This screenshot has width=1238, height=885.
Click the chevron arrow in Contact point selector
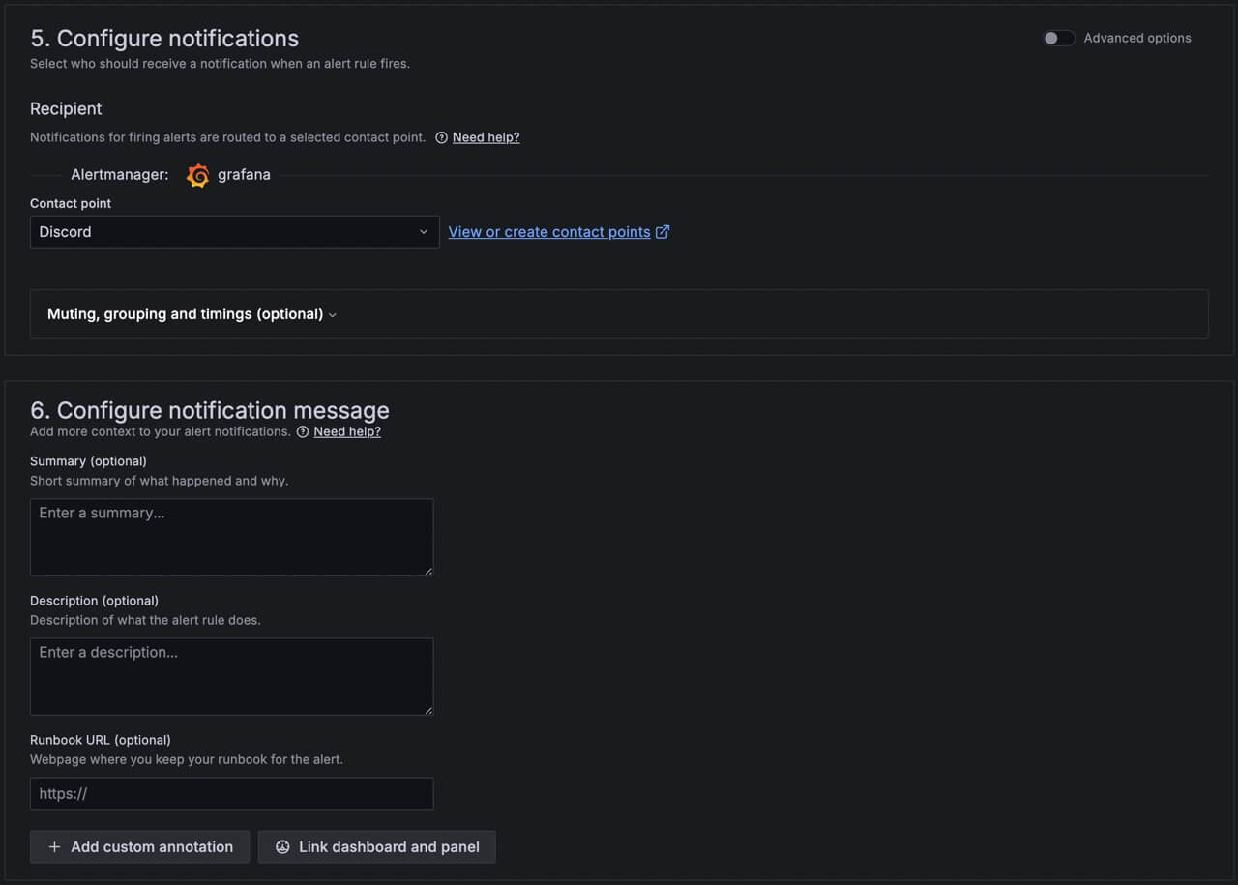(x=423, y=232)
